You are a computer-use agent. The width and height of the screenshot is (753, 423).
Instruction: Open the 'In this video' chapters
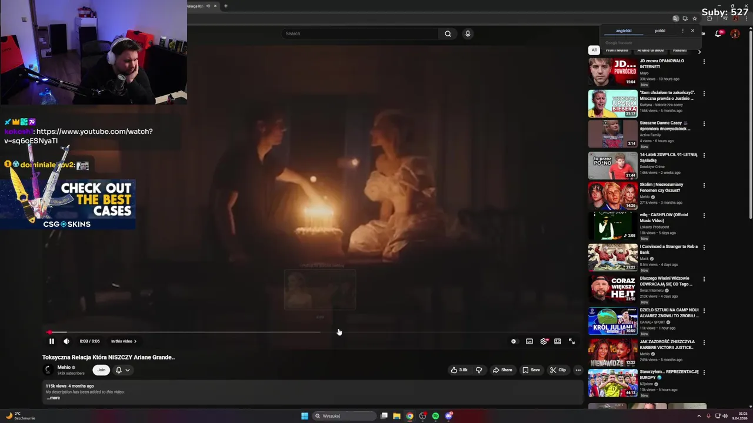point(124,341)
